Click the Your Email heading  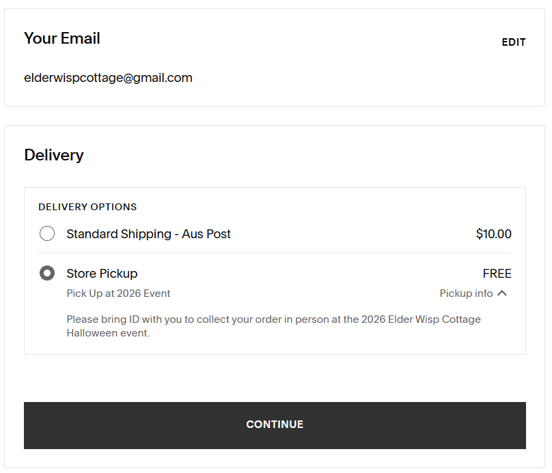[62, 38]
